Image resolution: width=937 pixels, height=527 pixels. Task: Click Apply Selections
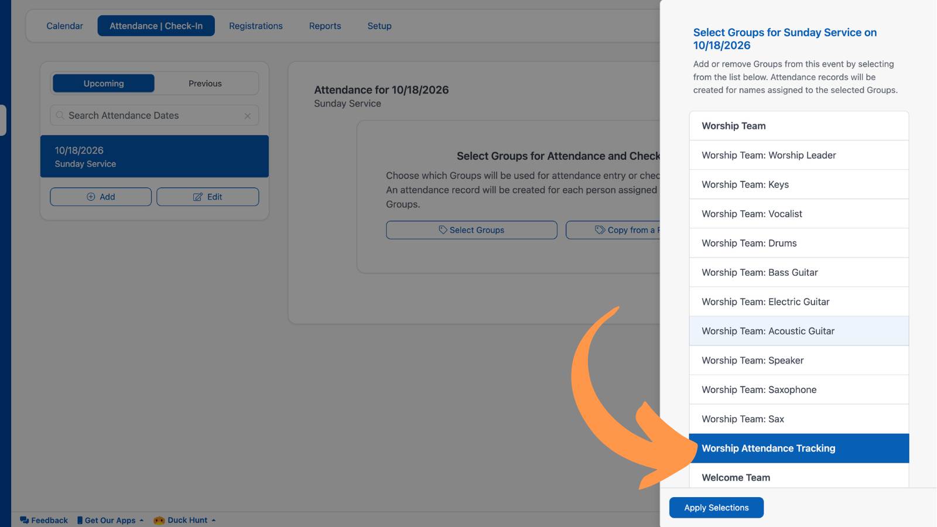tap(716, 508)
